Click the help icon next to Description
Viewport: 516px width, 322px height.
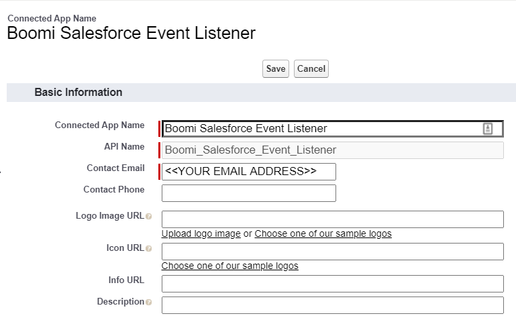(x=148, y=303)
